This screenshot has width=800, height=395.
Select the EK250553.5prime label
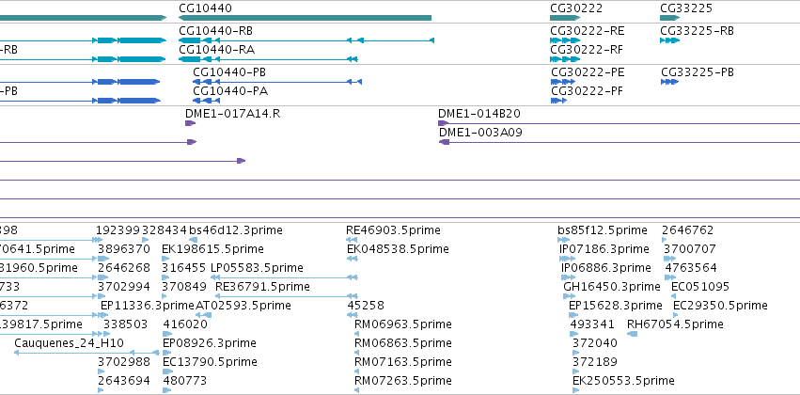pyautogui.click(x=623, y=381)
